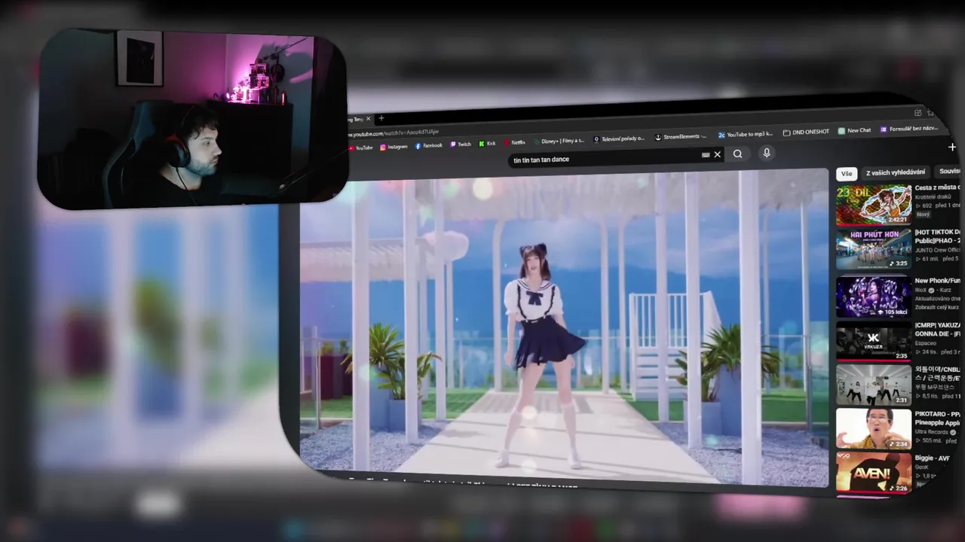Open the 'HAI PHÚT HƠN' video thumbnail

[x=873, y=248]
